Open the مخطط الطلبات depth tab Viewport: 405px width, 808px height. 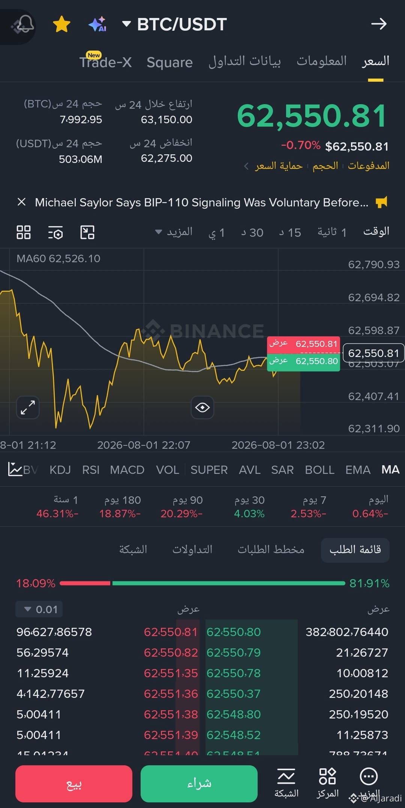pyautogui.click(x=271, y=550)
